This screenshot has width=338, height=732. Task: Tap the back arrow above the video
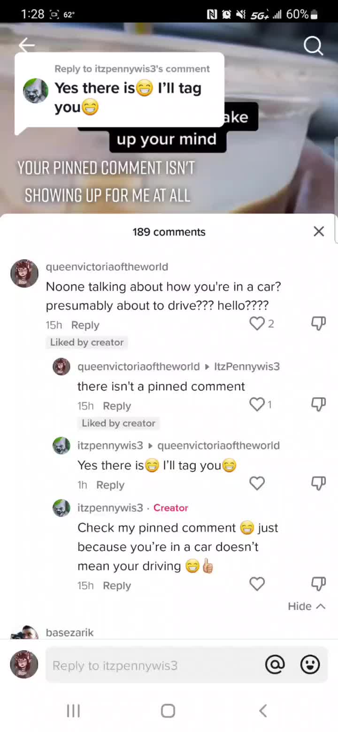(x=27, y=45)
